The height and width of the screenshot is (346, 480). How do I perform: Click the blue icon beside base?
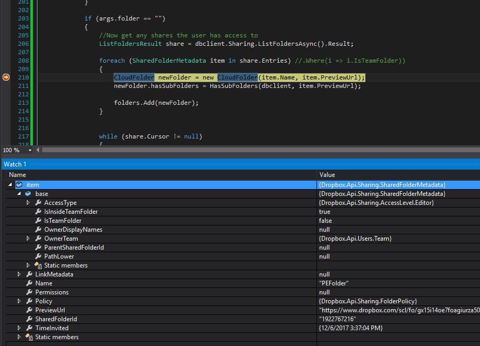[28, 194]
